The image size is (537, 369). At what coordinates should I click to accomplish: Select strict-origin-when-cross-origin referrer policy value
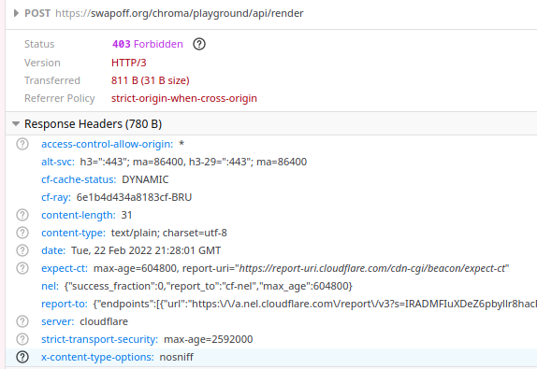click(184, 98)
